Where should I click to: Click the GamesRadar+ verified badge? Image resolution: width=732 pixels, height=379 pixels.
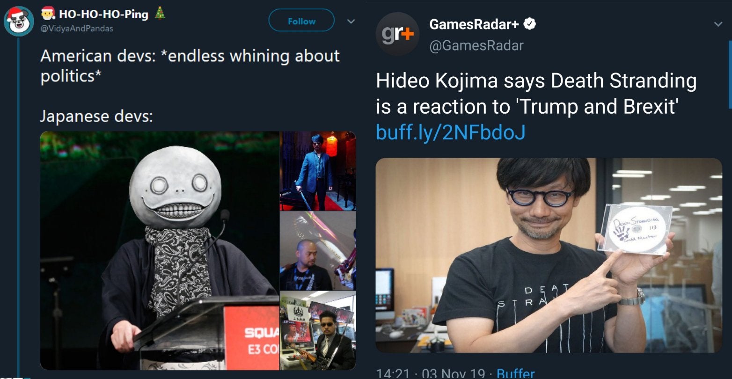tap(529, 24)
